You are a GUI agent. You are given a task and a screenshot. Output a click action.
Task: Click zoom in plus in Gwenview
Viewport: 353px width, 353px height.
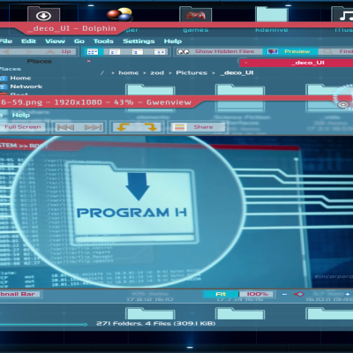pos(348,294)
